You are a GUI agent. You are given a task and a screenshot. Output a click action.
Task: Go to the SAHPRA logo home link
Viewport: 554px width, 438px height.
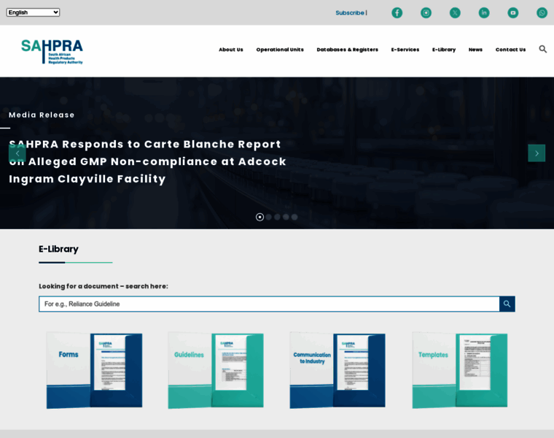[x=52, y=51]
